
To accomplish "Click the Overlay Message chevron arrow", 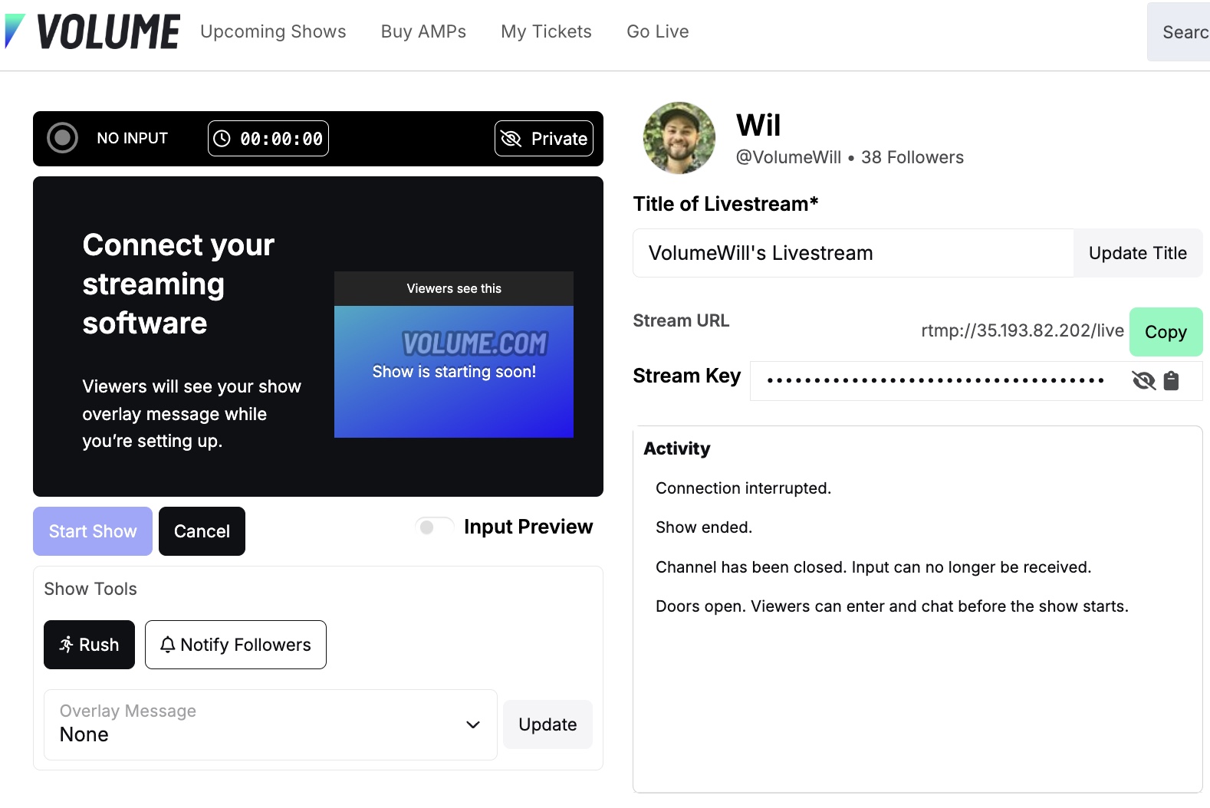I will (x=473, y=724).
